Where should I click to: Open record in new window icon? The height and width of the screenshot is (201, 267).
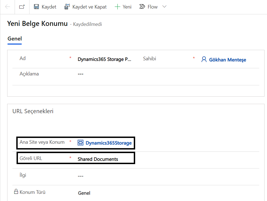(22, 7)
